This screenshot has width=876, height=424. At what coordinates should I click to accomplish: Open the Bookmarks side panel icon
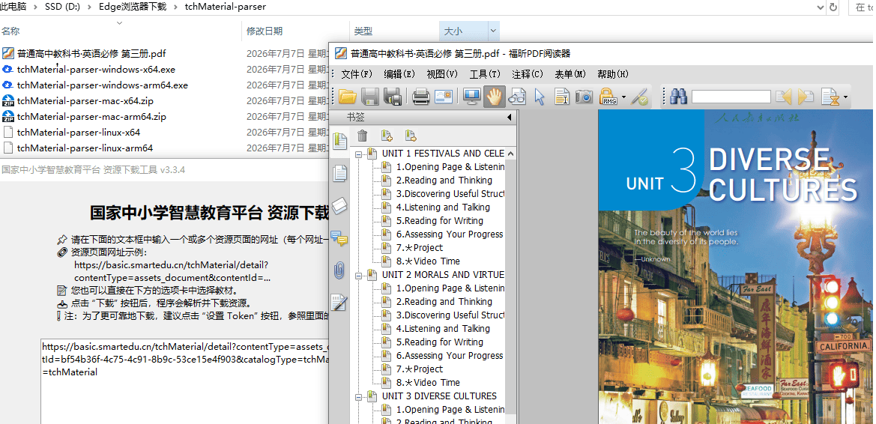tap(339, 141)
